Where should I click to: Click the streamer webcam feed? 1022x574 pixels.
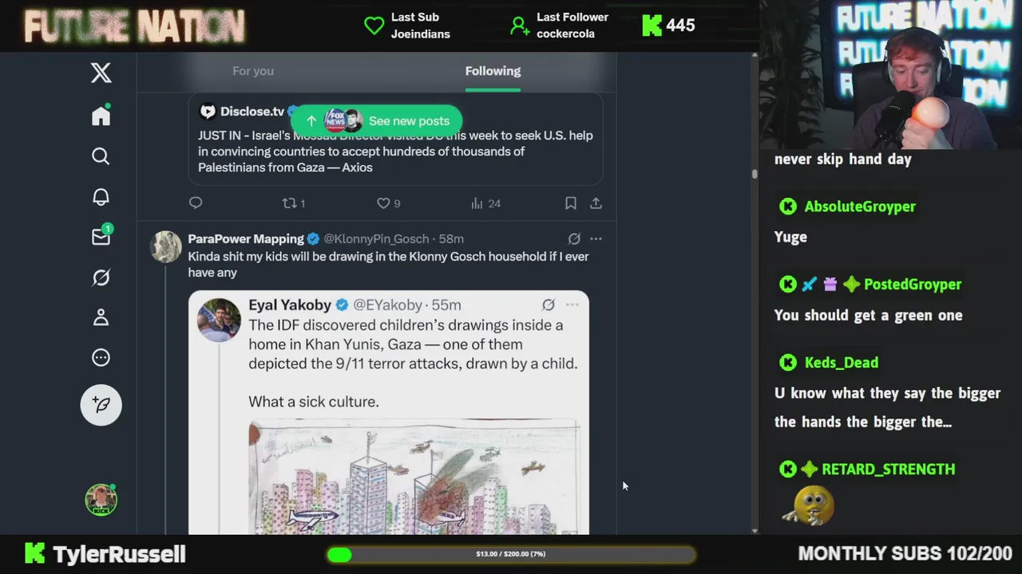click(890, 75)
